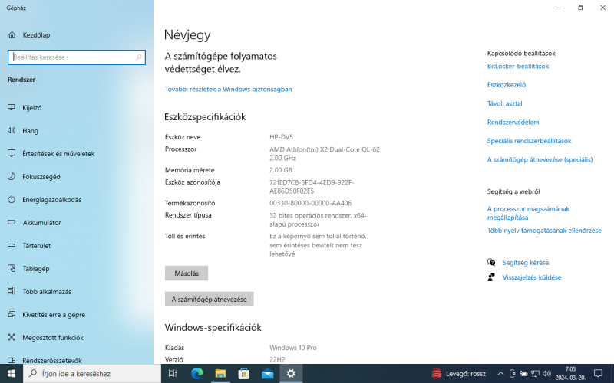Image resolution: width=614 pixels, height=383 pixels.
Task: Select Energiagazdálkodás menu label
Action: pyautogui.click(x=51, y=200)
